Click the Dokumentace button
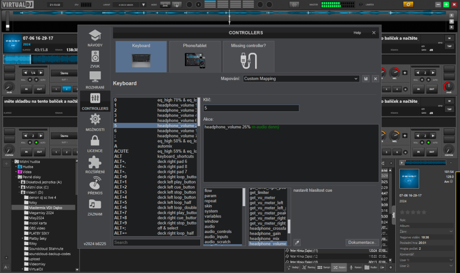Screen dimensions: 460x273 [362, 242]
